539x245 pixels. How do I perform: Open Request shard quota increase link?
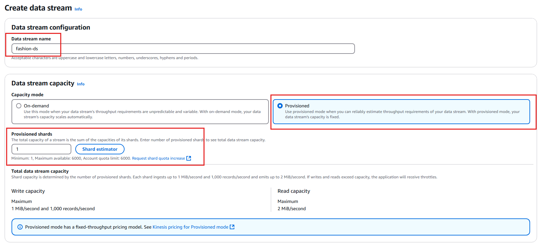point(158,158)
